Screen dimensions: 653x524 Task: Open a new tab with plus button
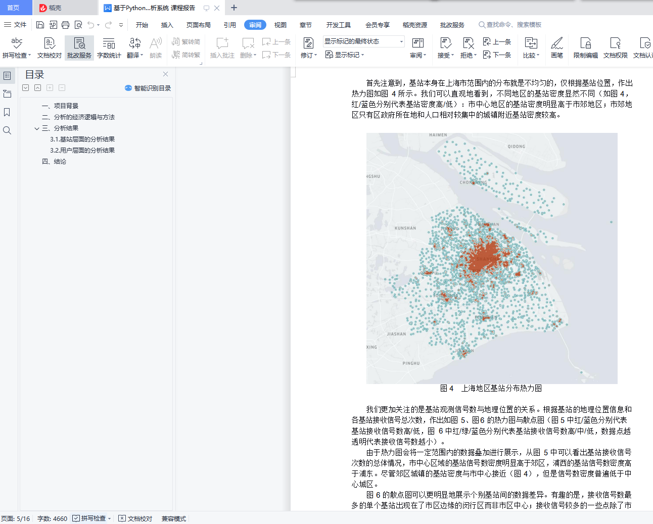pyautogui.click(x=234, y=8)
